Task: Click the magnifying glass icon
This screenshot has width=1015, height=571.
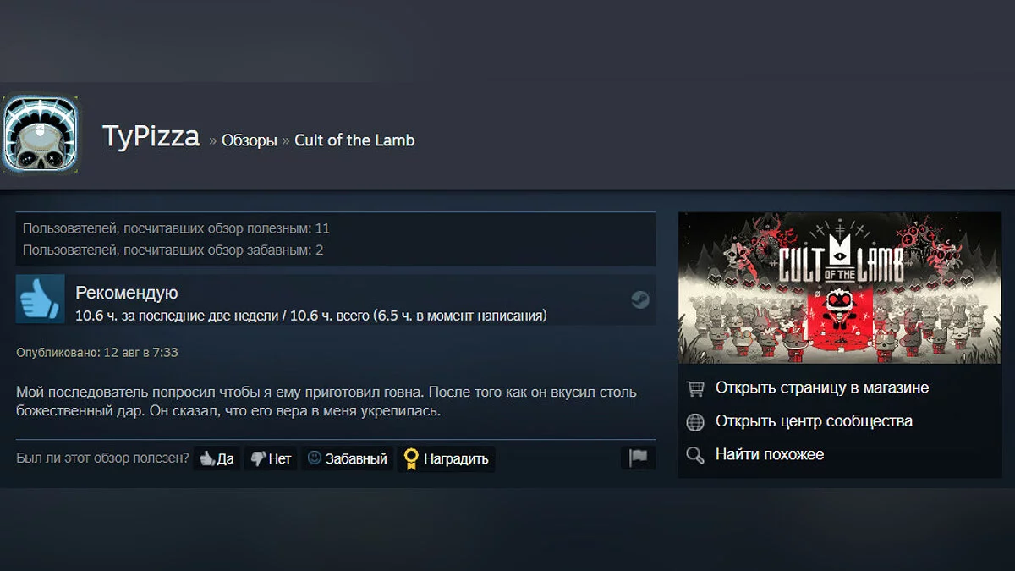Action: point(695,455)
